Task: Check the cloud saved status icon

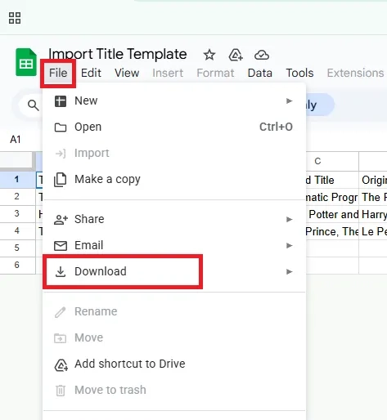Action: pos(262,55)
